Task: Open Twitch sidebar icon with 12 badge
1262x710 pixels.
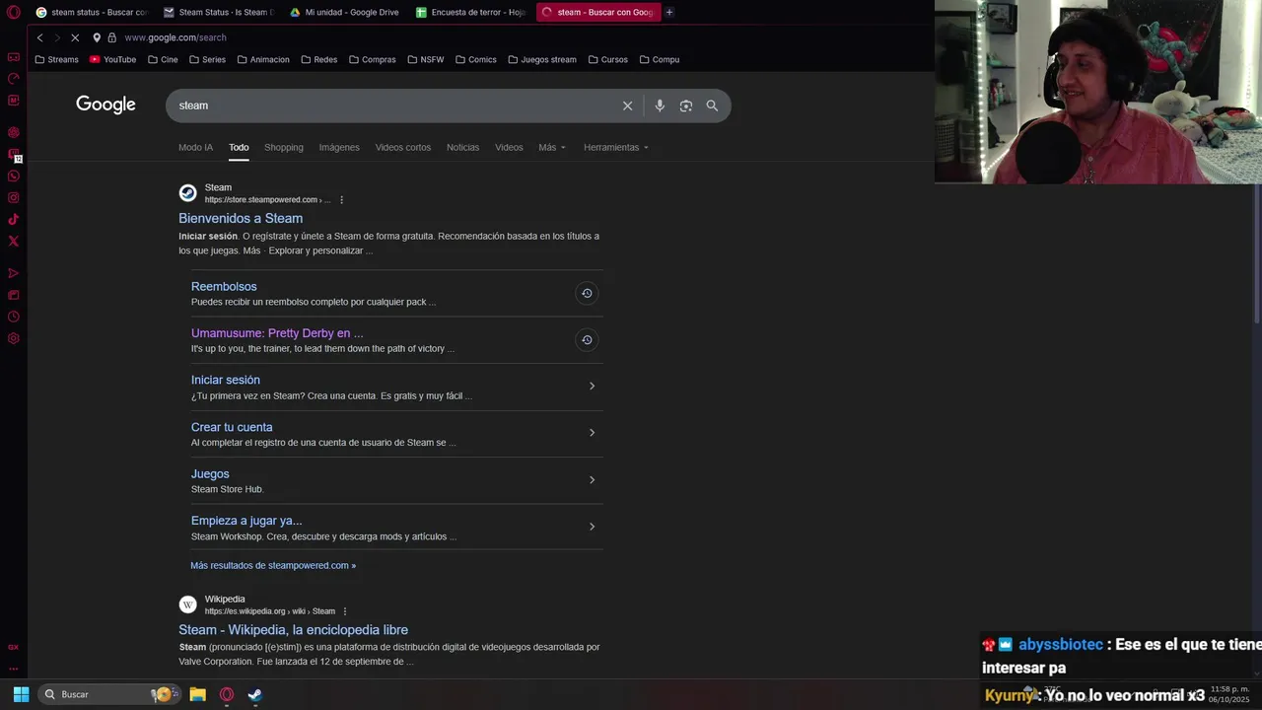Action: click(x=14, y=155)
